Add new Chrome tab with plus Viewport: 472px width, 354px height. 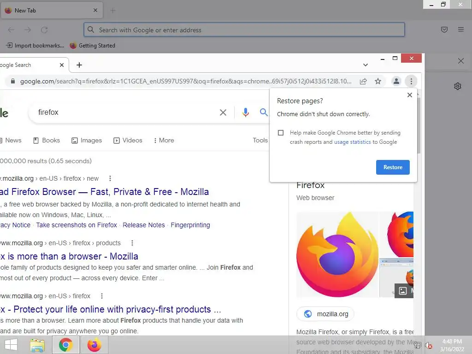(79, 65)
